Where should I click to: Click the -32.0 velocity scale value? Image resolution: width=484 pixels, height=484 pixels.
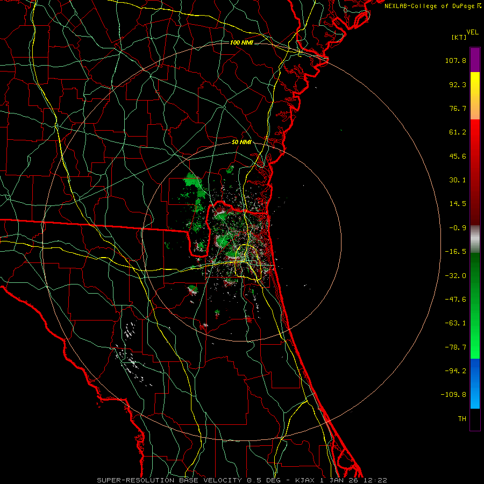(x=455, y=276)
